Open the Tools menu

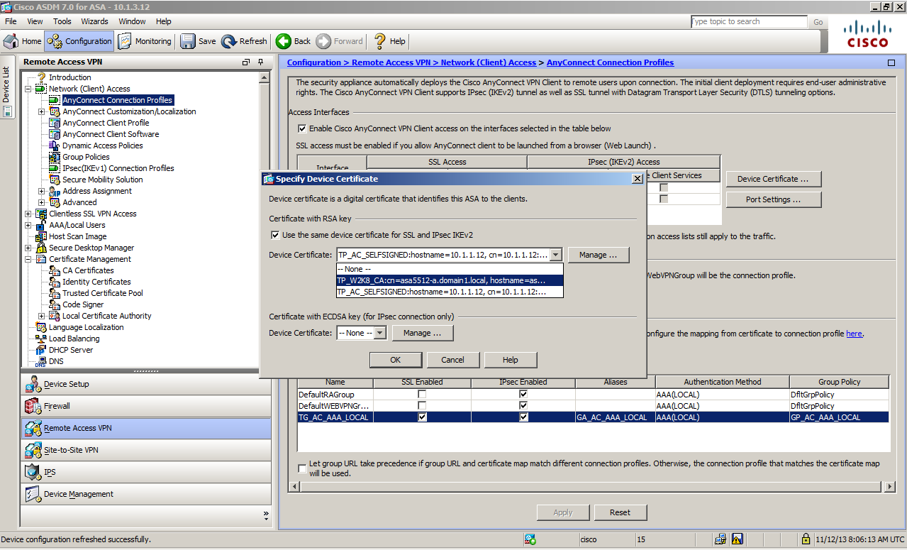[x=62, y=21]
